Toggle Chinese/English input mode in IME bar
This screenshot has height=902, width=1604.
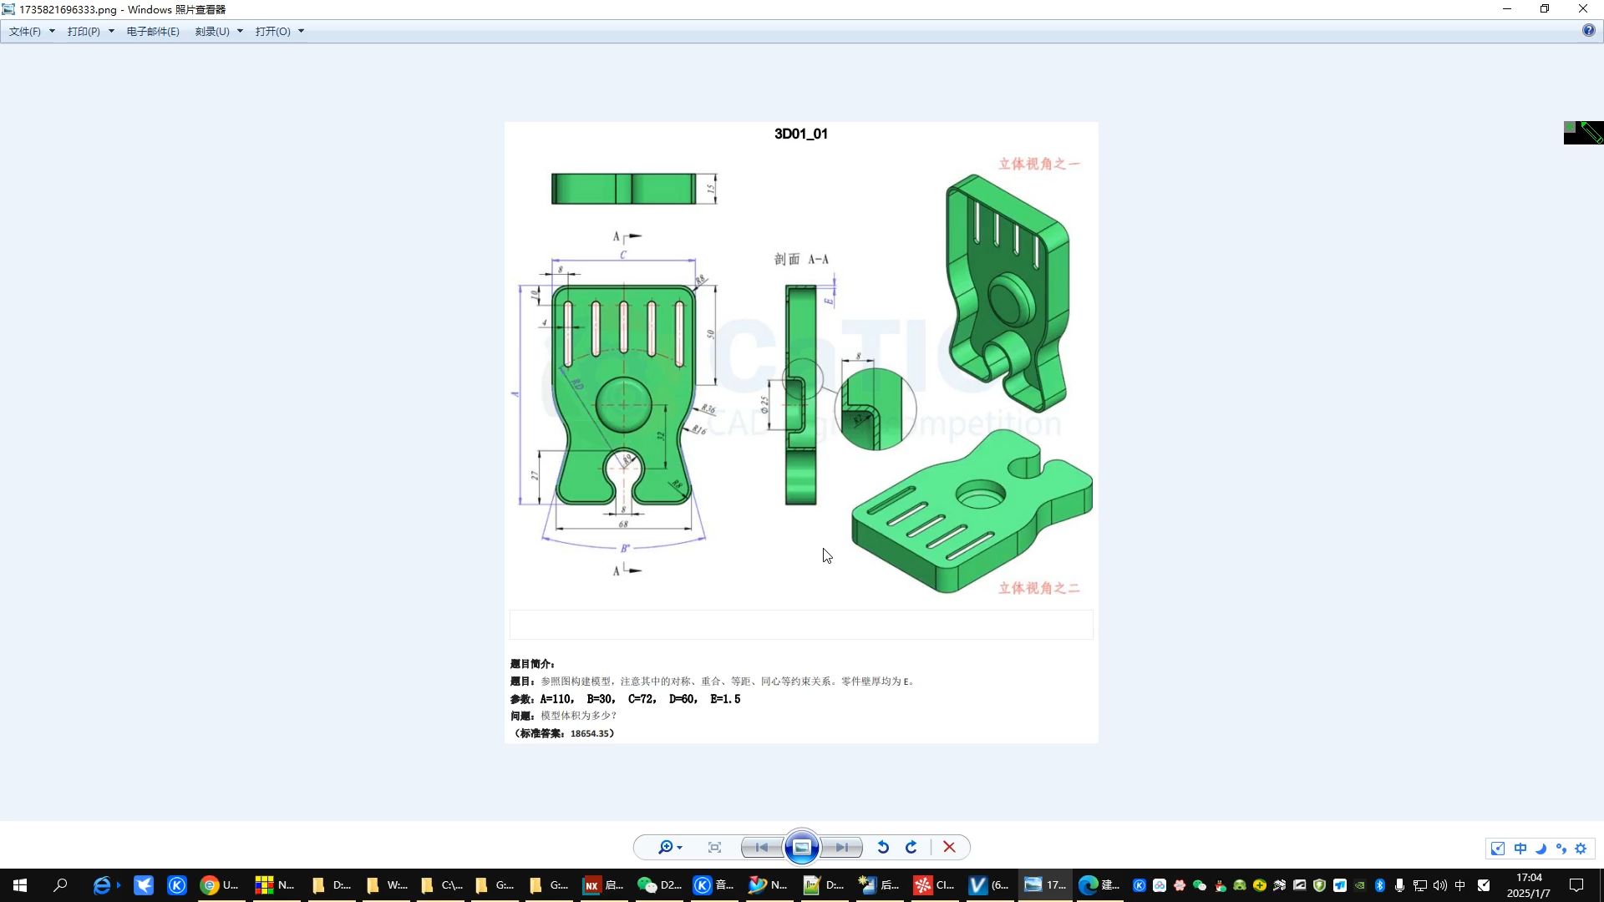1520,848
